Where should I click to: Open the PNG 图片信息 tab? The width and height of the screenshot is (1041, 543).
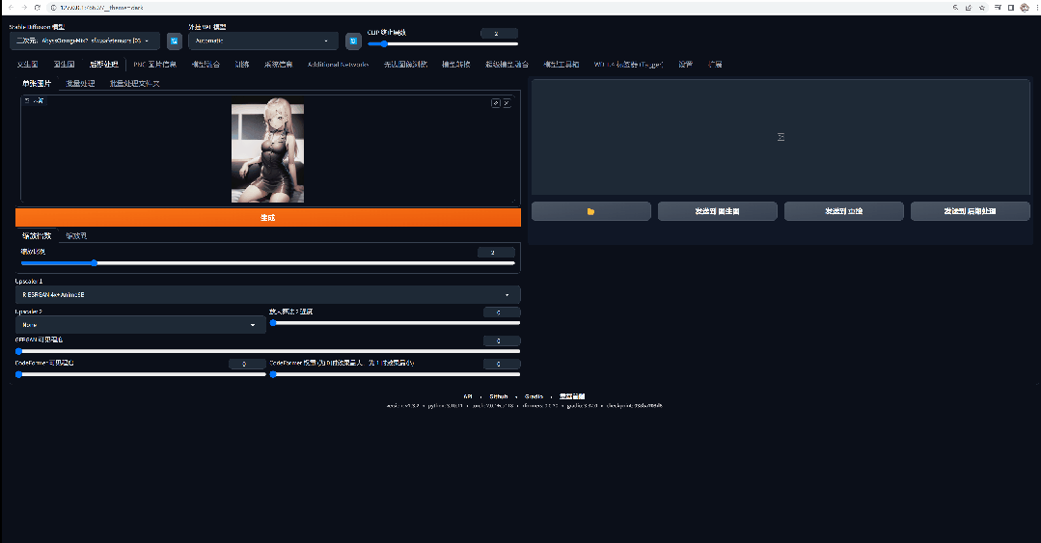(x=154, y=65)
